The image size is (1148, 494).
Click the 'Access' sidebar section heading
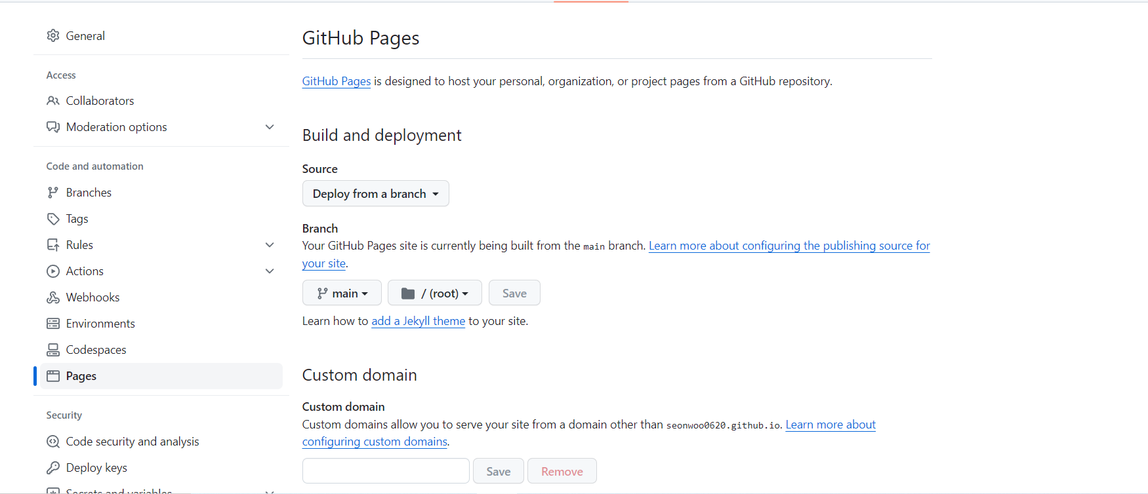pos(61,75)
